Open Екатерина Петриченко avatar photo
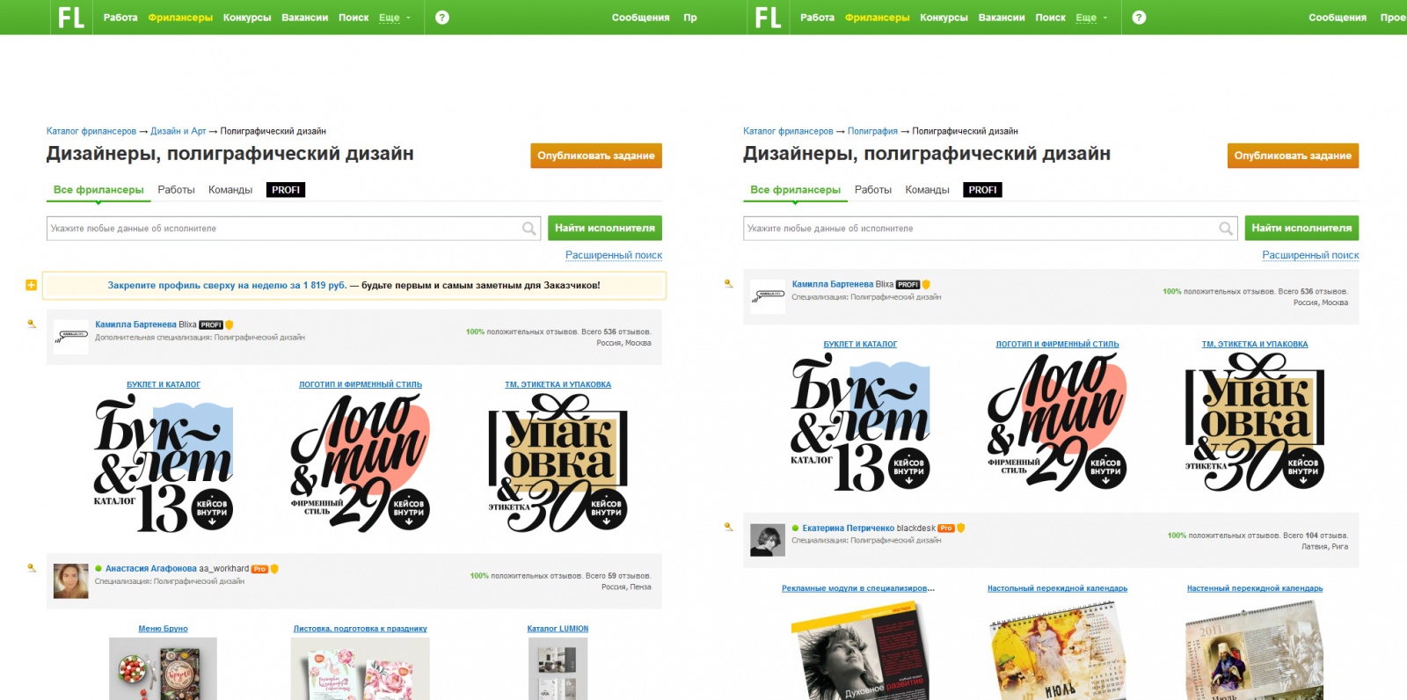1407x700 pixels. pyautogui.click(x=768, y=539)
